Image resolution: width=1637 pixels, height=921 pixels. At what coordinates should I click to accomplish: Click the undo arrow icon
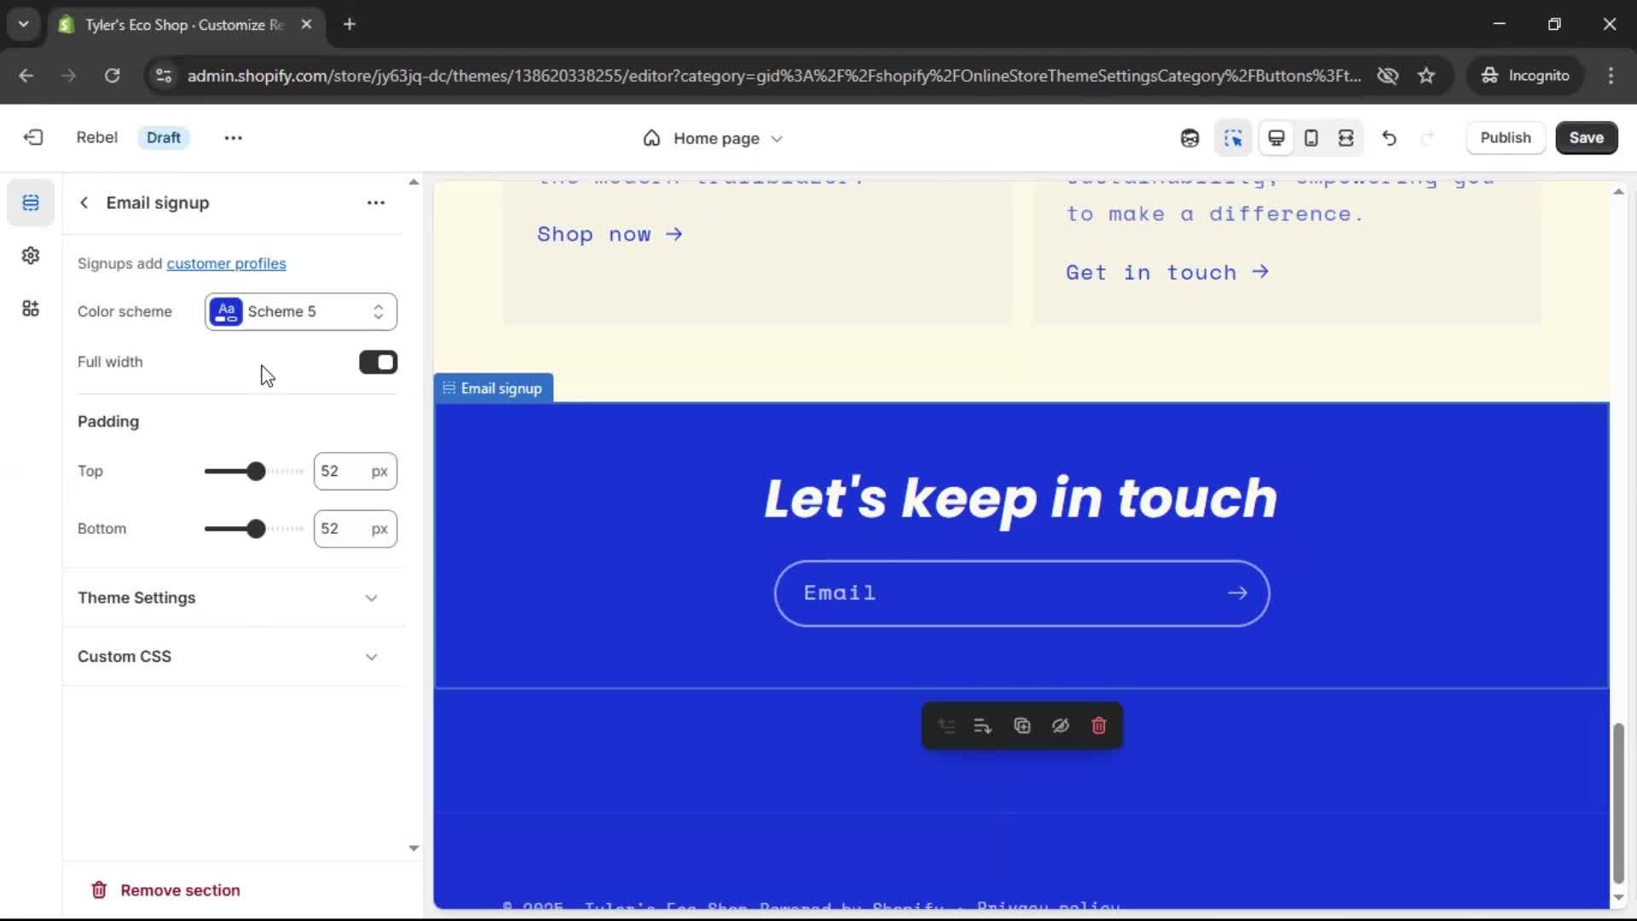[x=1389, y=138]
